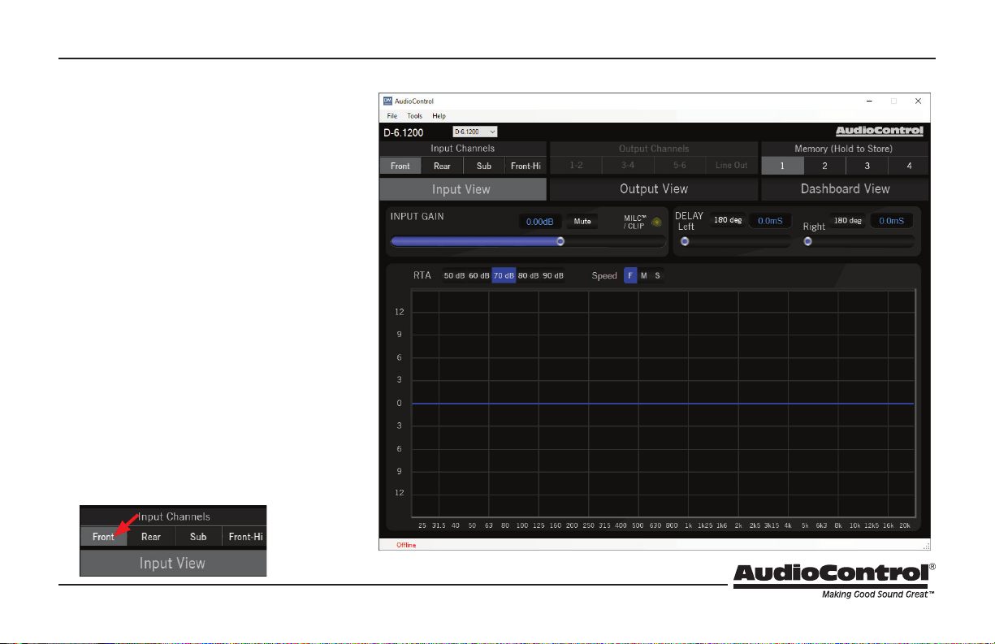Set RTA range to 50 dB

(x=454, y=275)
